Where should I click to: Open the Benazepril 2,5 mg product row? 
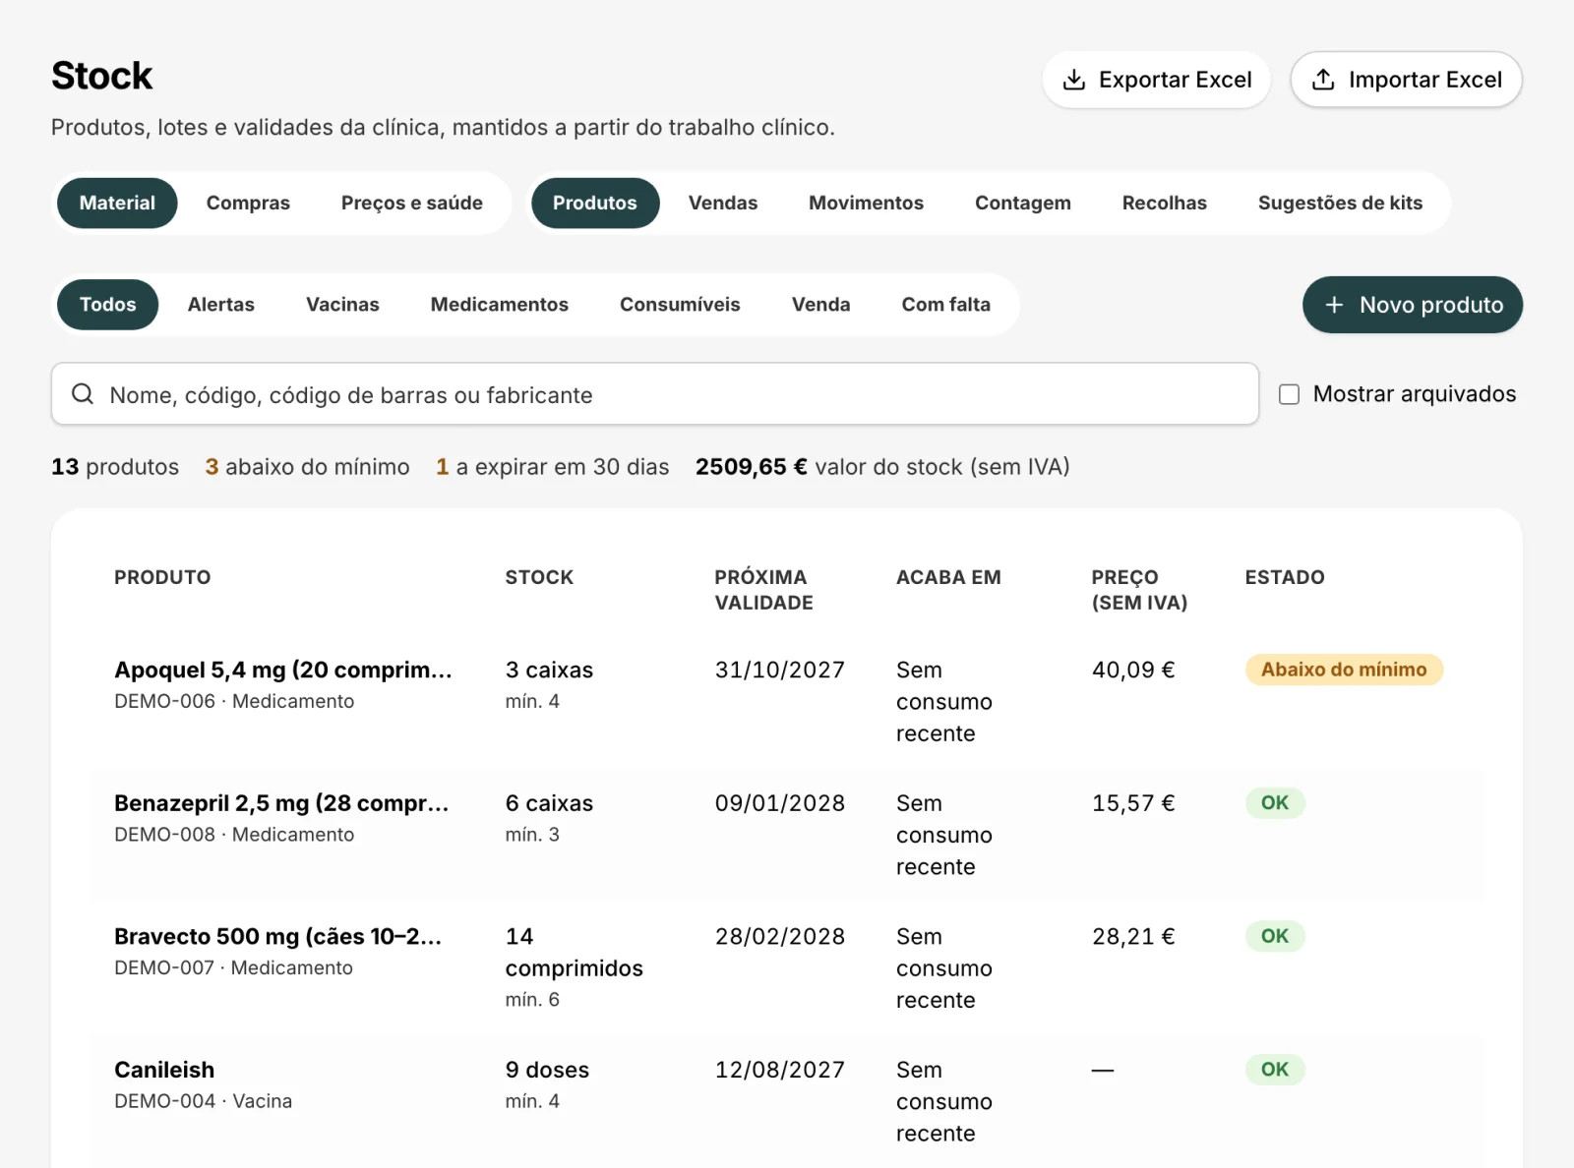tap(787, 835)
